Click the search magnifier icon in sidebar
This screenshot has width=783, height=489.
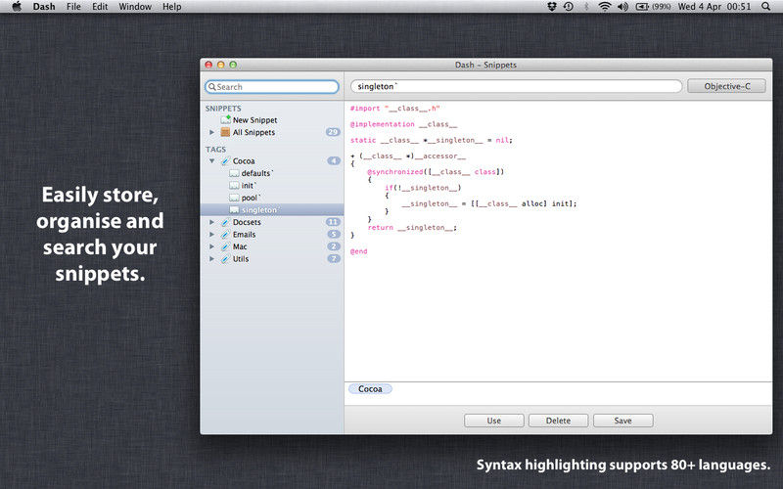pos(212,87)
